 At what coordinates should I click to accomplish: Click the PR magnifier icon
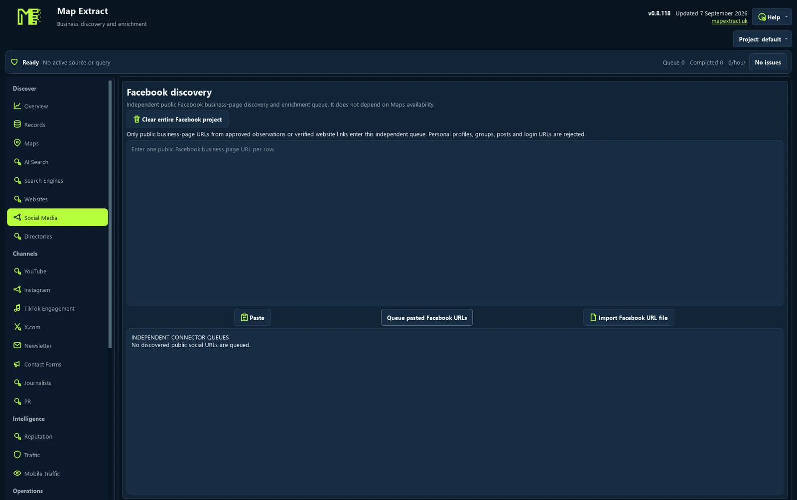(17, 401)
